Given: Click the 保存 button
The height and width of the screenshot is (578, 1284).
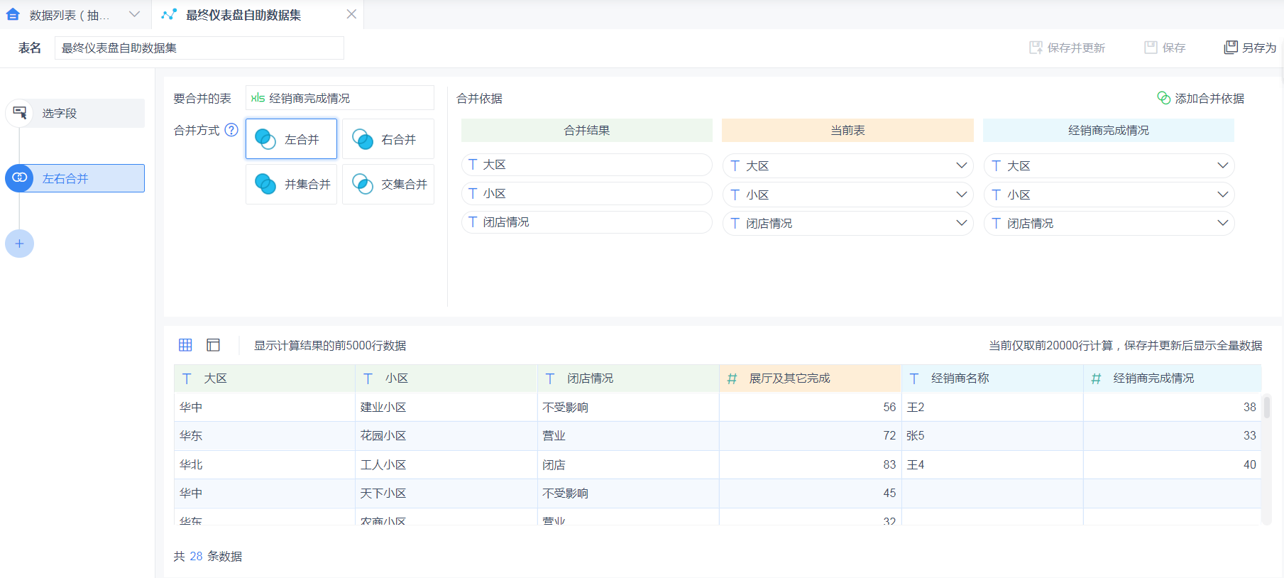Looking at the screenshot, I should click(1165, 48).
